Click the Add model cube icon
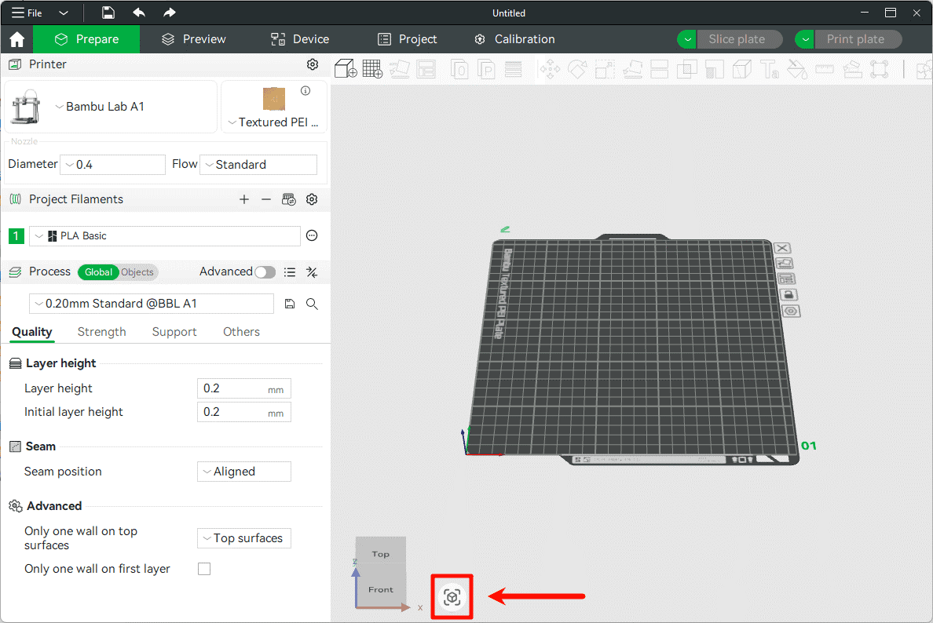 [x=346, y=69]
